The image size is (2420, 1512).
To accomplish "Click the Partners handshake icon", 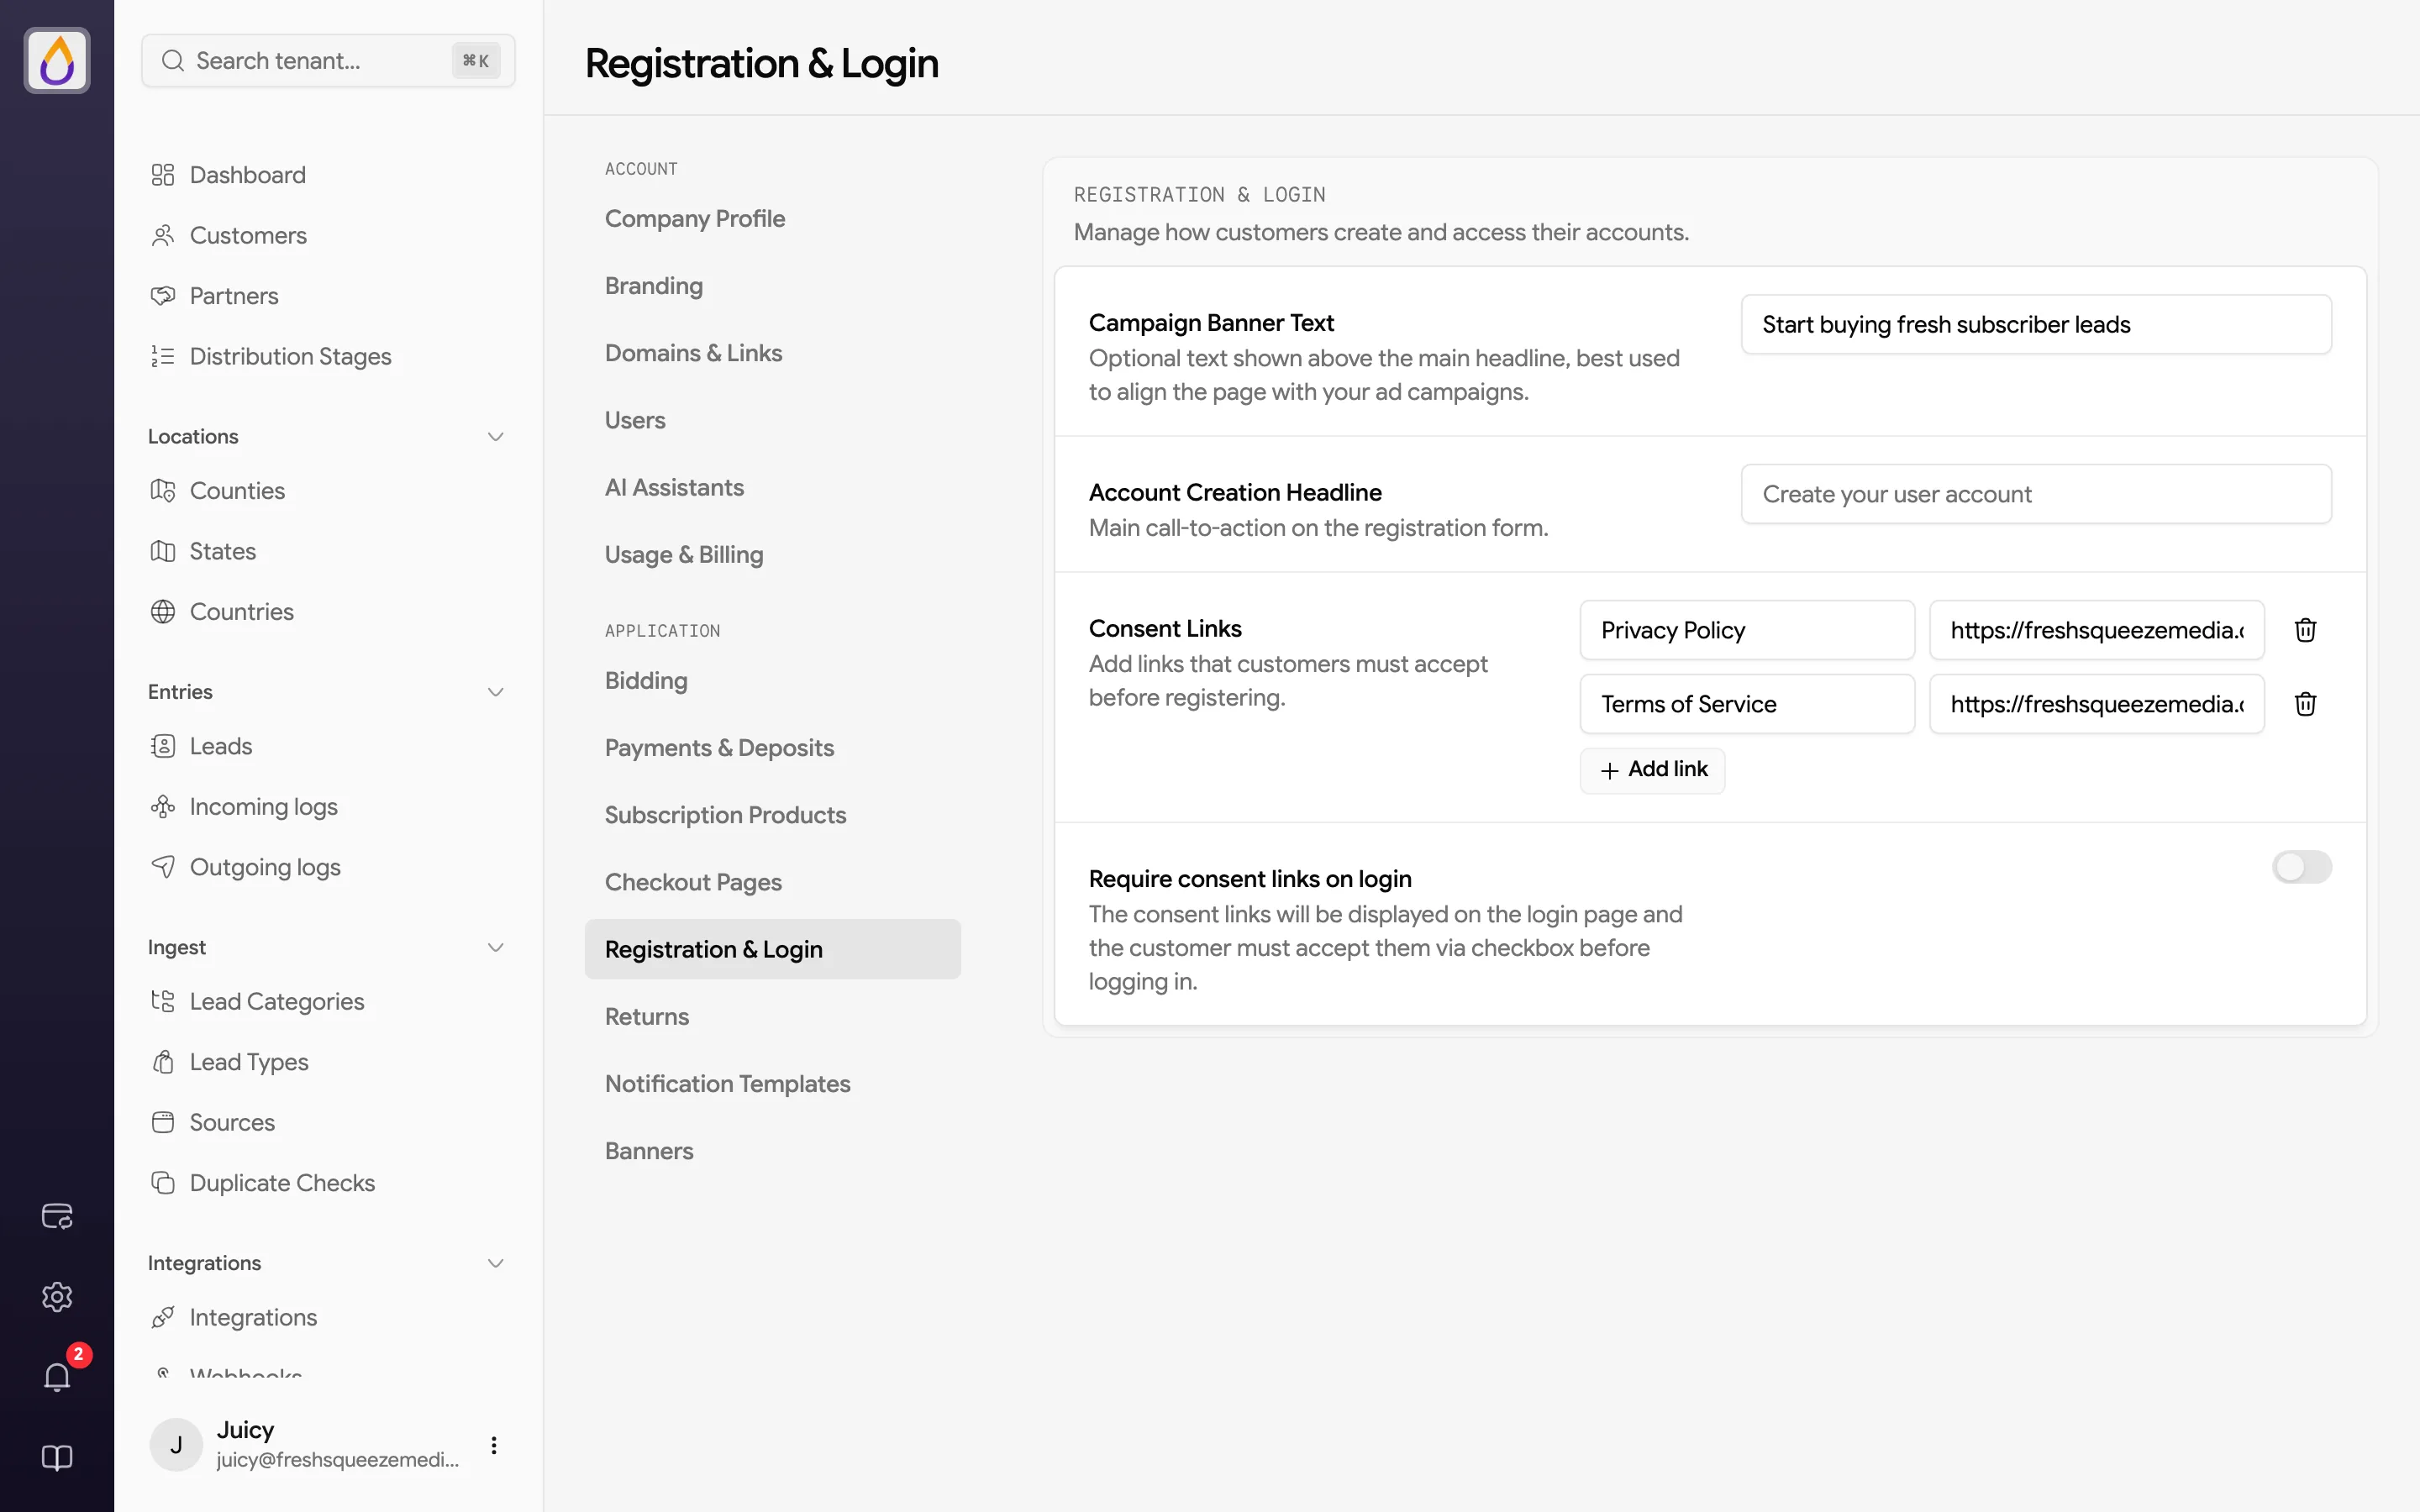I will click(x=163, y=296).
